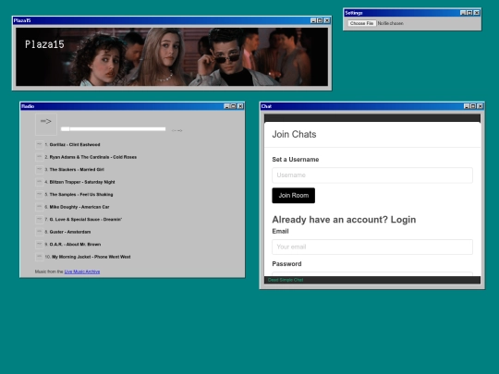Screen dimensions: 499x374
Task: Click the main play button in the Radio window
Action: pyautogui.click(x=46, y=125)
